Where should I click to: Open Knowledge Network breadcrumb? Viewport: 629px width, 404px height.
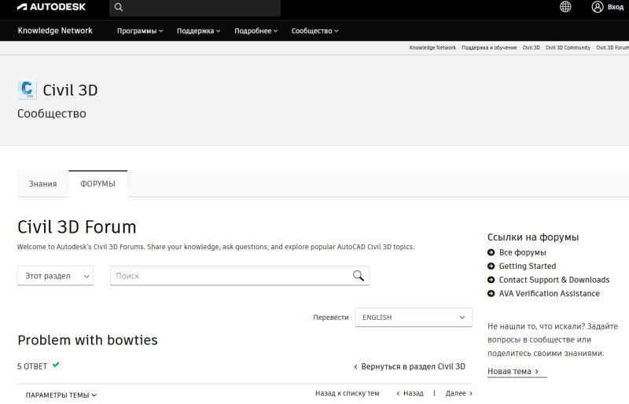pos(432,48)
